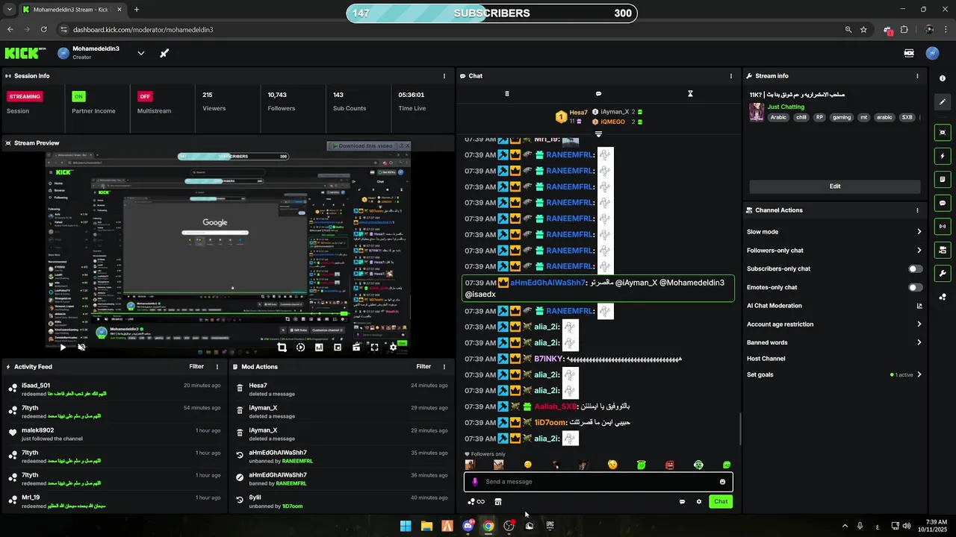The height and width of the screenshot is (537, 956).
Task: Toggle chat bubble icon in right sidebar
Action: pyautogui.click(x=943, y=203)
